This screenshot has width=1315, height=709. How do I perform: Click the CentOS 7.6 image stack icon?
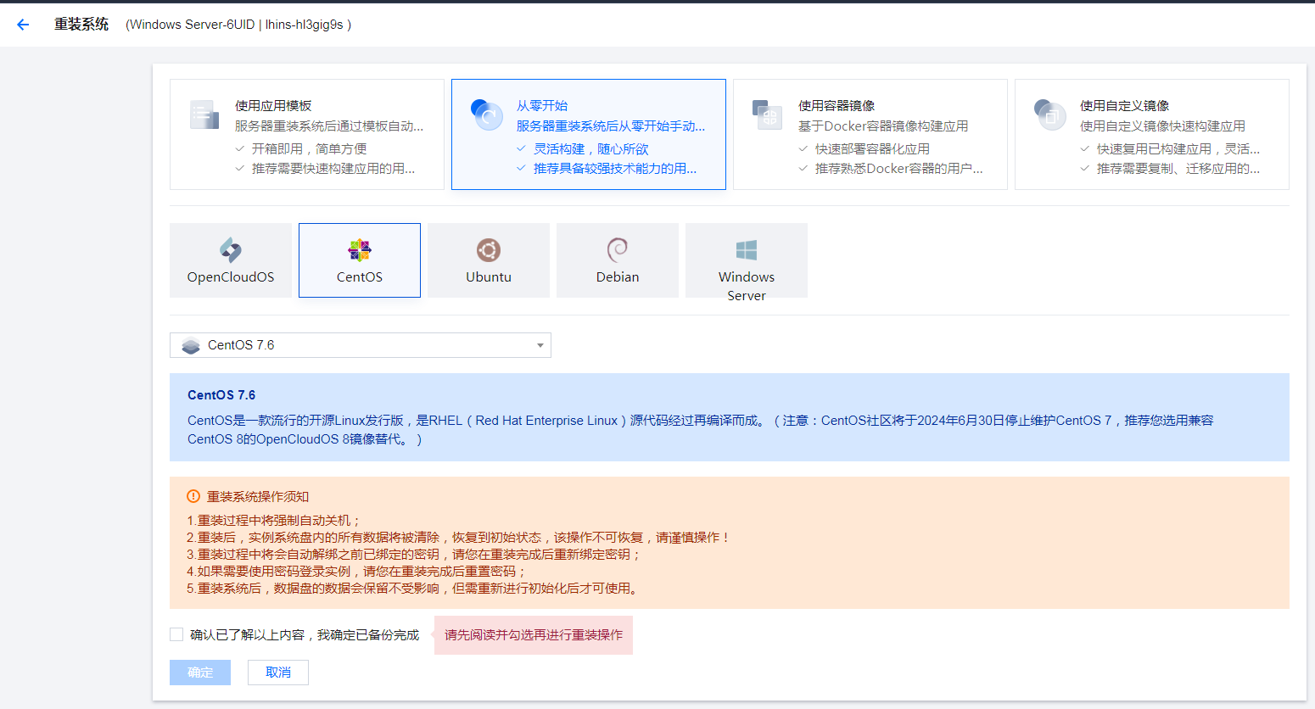pyautogui.click(x=191, y=345)
